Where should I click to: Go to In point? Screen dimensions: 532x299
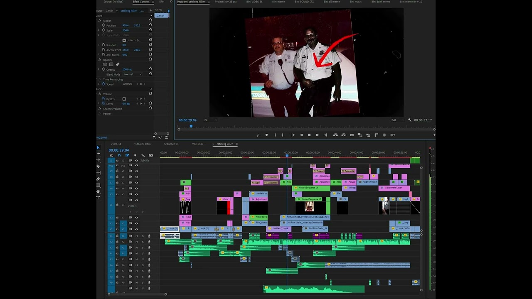pyautogui.click(x=293, y=135)
